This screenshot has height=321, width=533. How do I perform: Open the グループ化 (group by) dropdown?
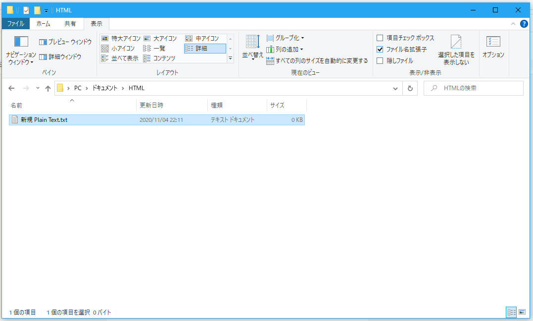click(x=285, y=38)
